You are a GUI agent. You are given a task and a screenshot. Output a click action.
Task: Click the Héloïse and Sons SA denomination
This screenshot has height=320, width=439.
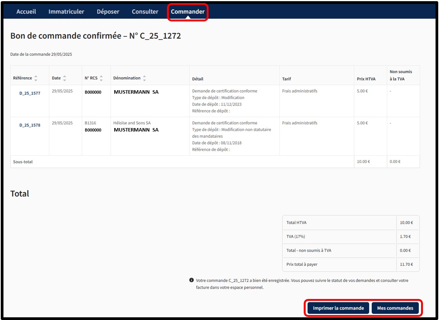click(132, 123)
